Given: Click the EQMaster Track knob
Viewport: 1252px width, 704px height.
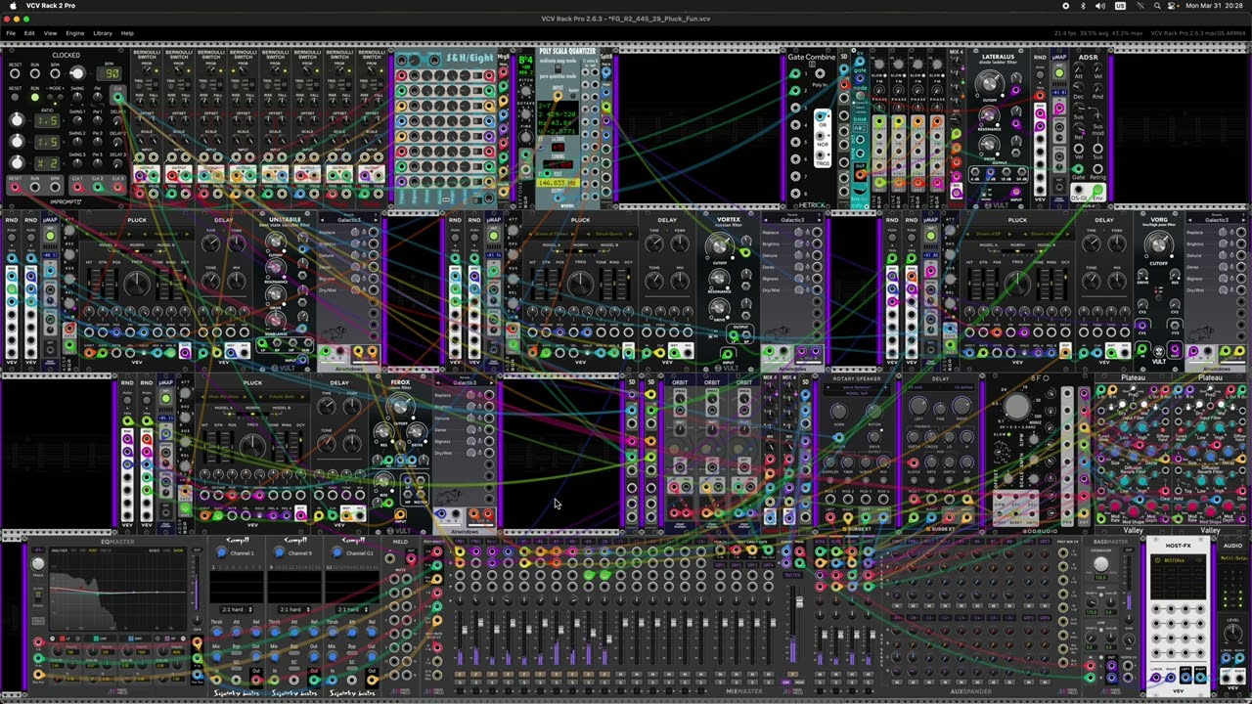Looking at the screenshot, I should 38,563.
